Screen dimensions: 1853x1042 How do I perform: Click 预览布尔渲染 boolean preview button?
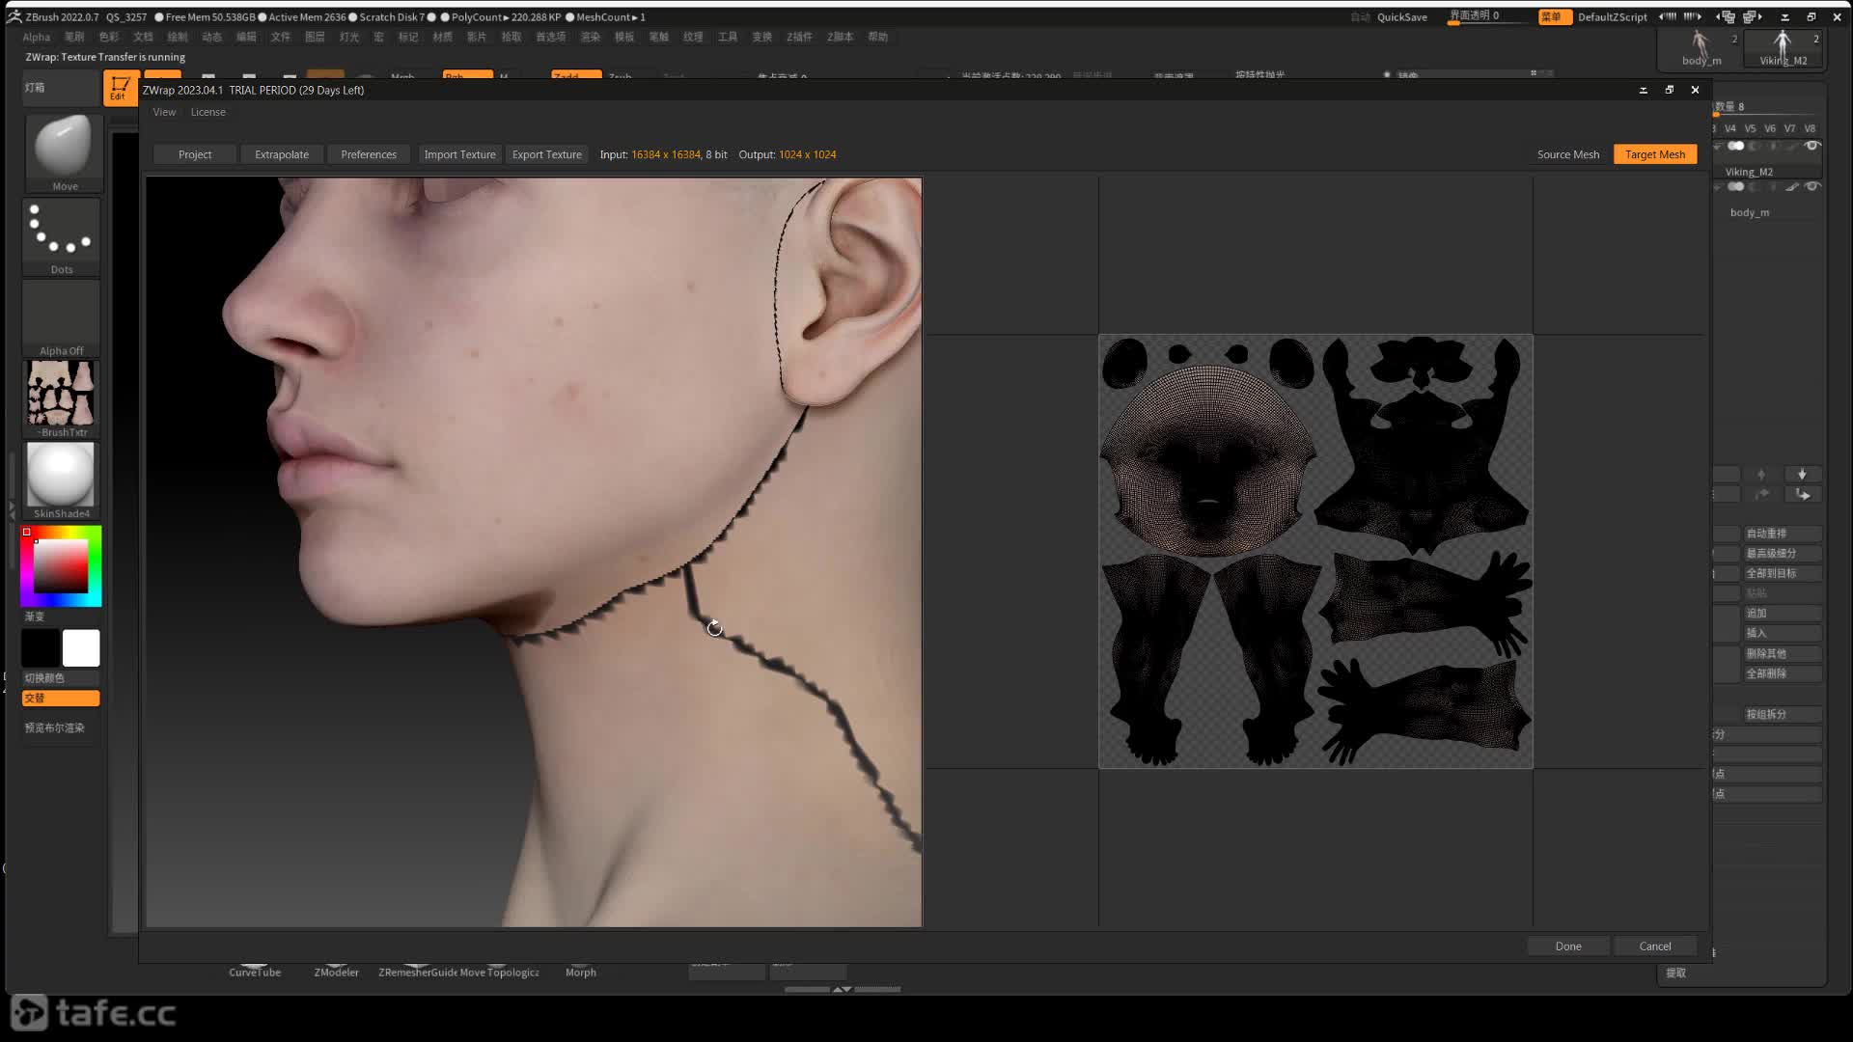coord(61,727)
